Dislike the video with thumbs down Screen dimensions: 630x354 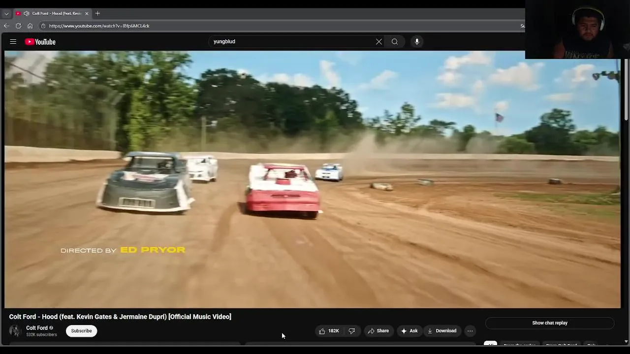[x=352, y=331]
